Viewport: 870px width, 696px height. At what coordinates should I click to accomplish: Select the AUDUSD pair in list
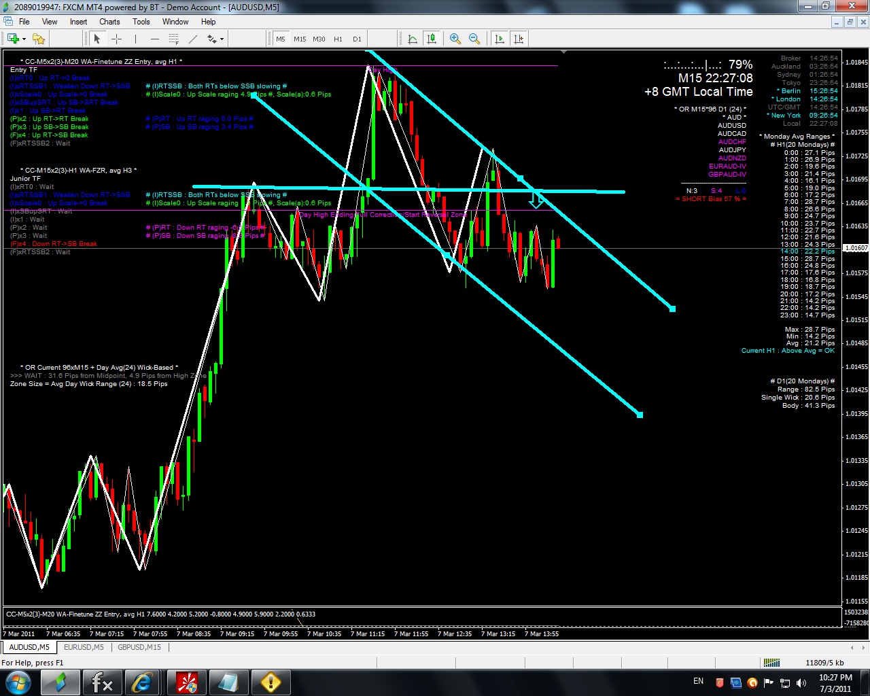coord(732,126)
